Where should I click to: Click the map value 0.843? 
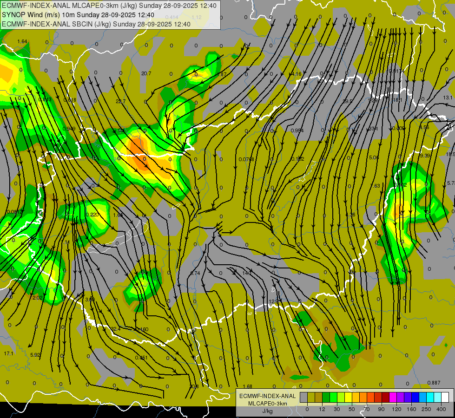point(45,99)
